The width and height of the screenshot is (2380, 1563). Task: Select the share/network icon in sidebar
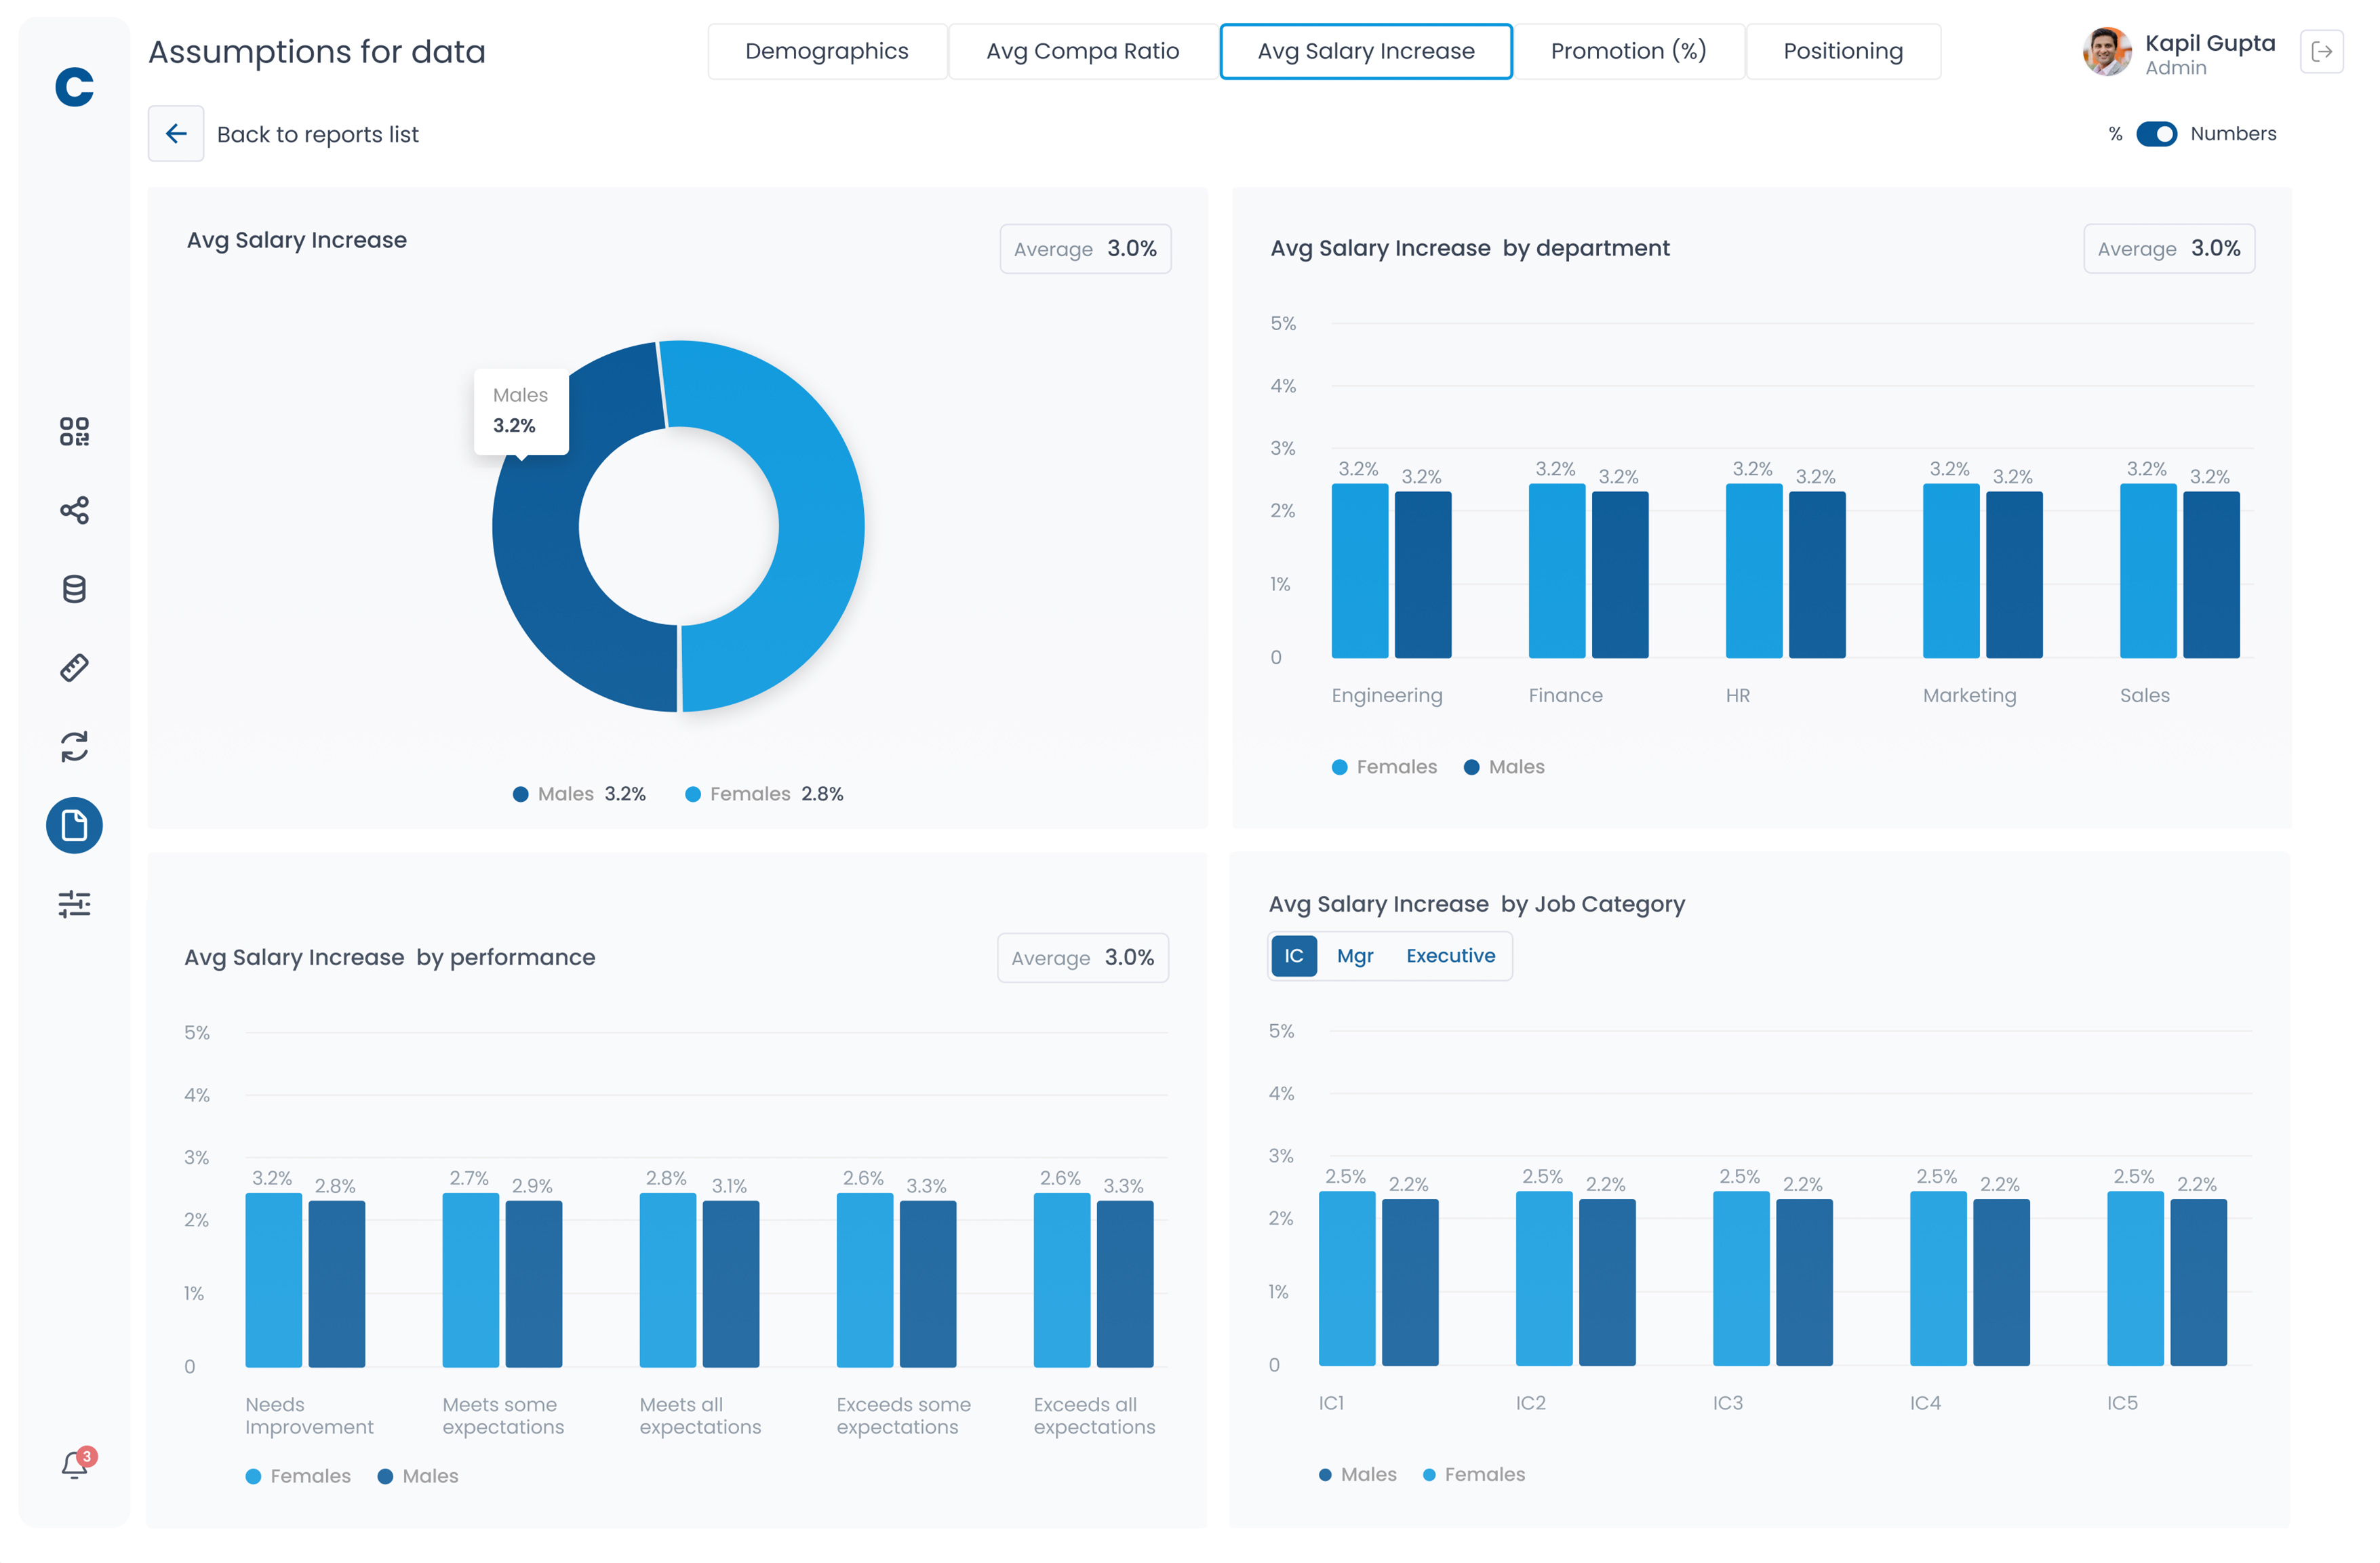73,510
